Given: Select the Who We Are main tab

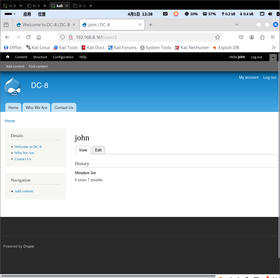Looking at the screenshot, I should pyautogui.click(x=36, y=108).
